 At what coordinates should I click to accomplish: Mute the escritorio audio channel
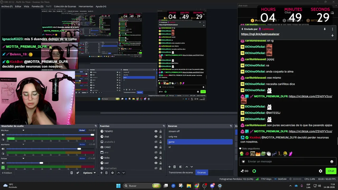pos(3,149)
